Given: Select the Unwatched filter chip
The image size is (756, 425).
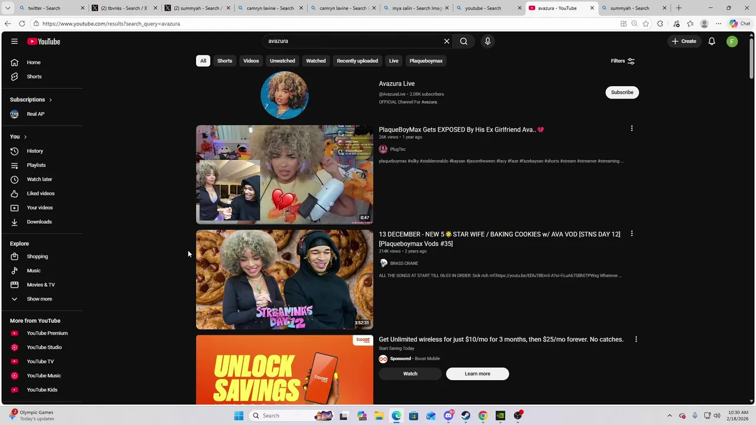Looking at the screenshot, I should (x=282, y=61).
